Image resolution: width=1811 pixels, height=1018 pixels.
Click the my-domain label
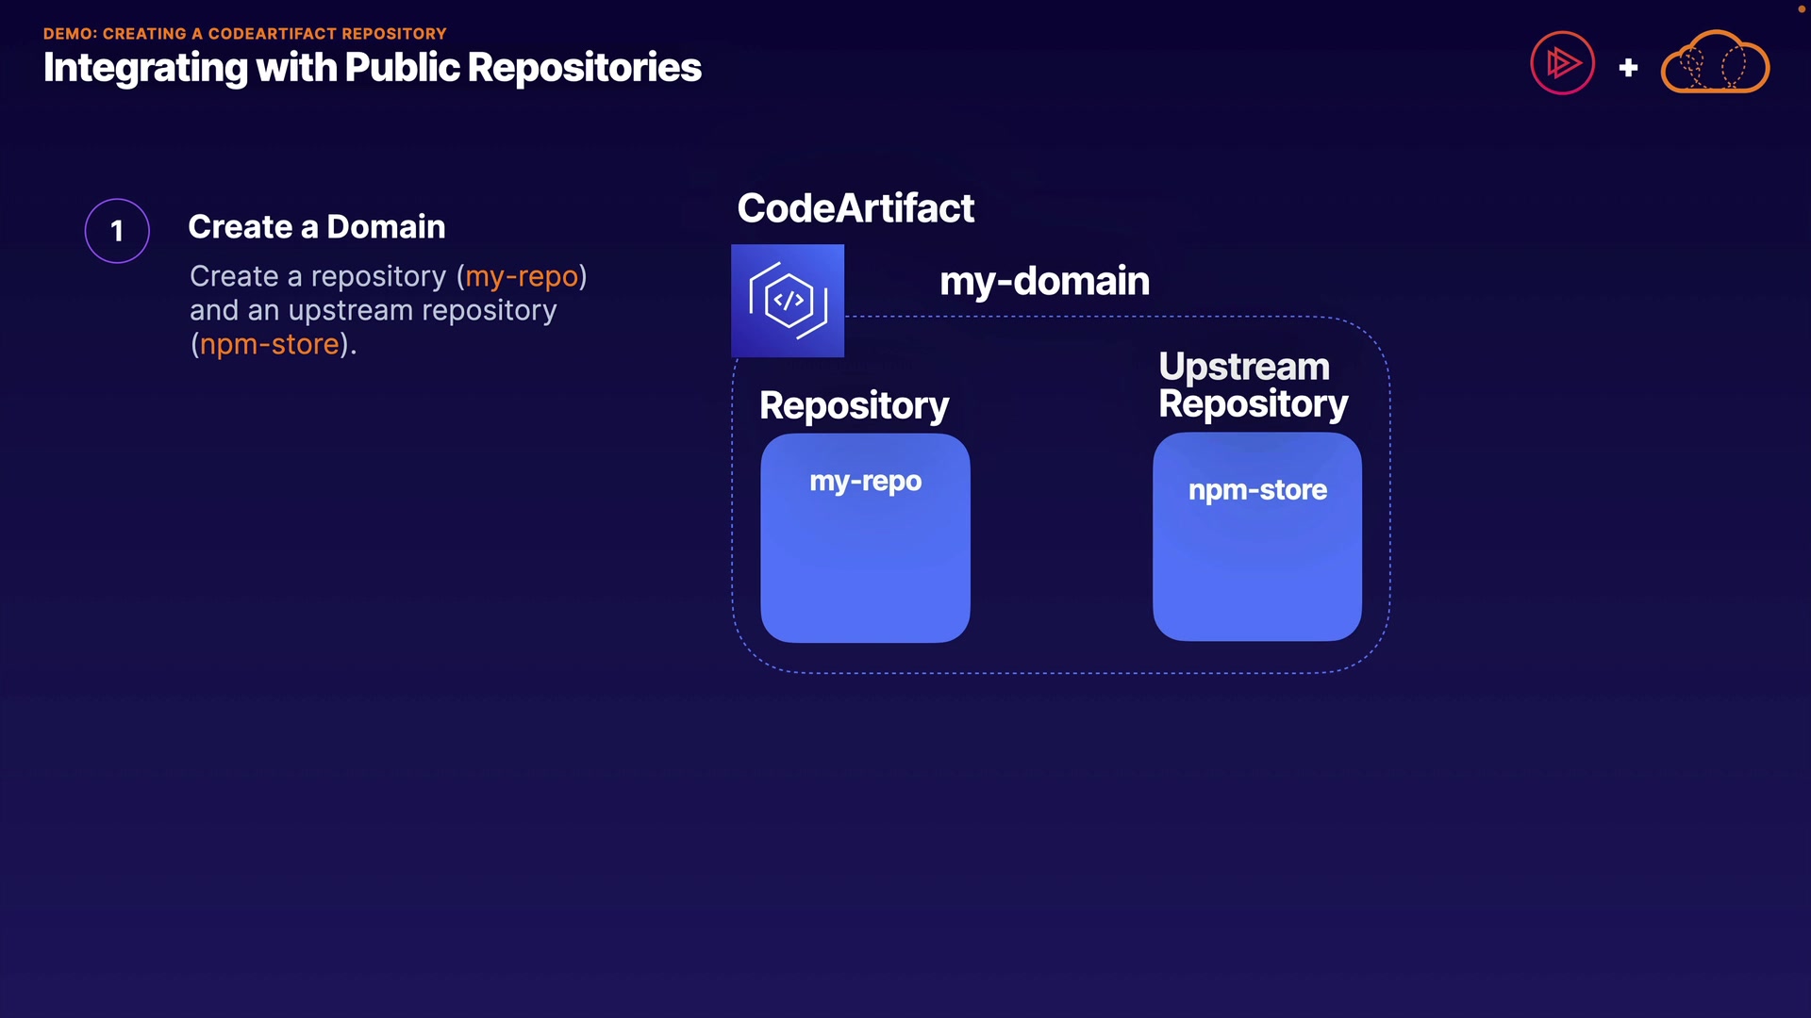1044,281
